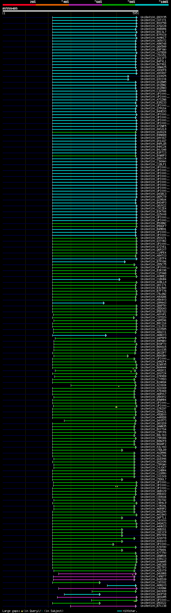Open hit UniRef100_A9SEF8
Viewport: 171px width, 613px height.
(x=153, y=70)
